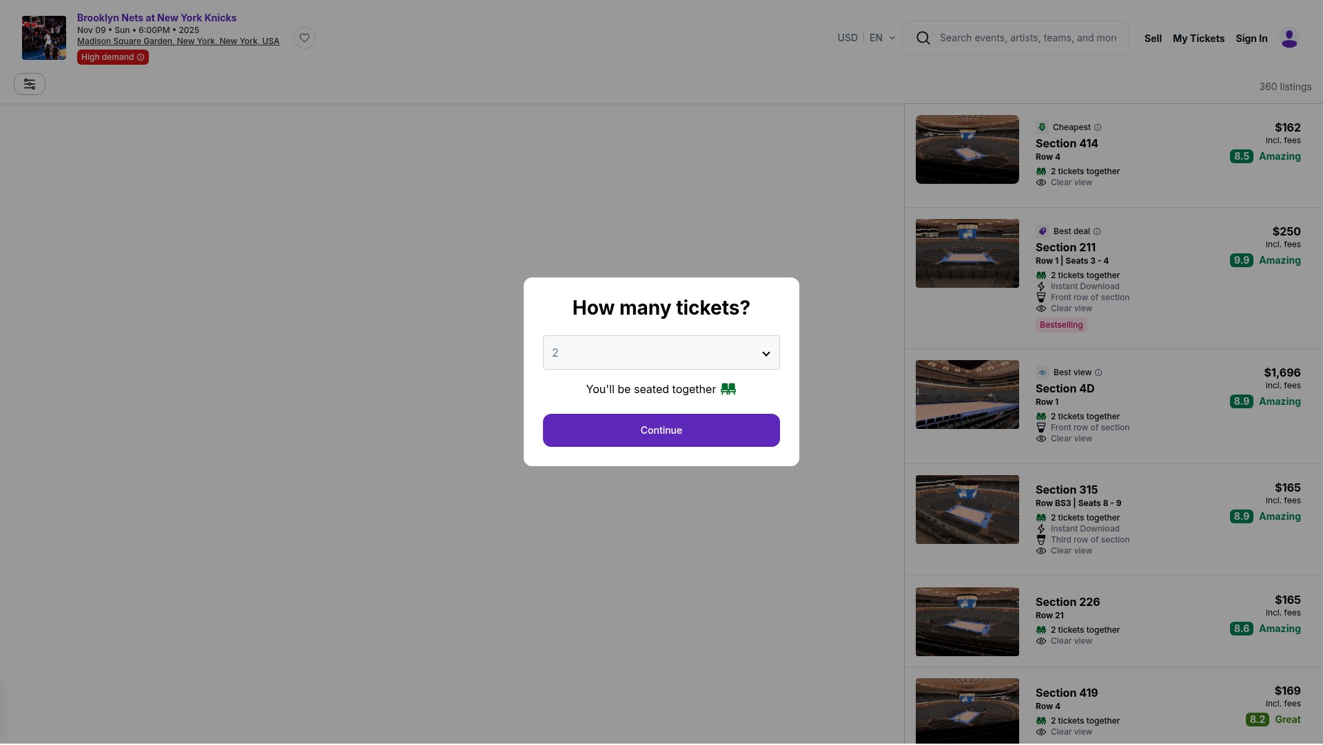Click Clear view eye icon in Section 414
This screenshot has height=745, width=1323.
(1041, 182)
